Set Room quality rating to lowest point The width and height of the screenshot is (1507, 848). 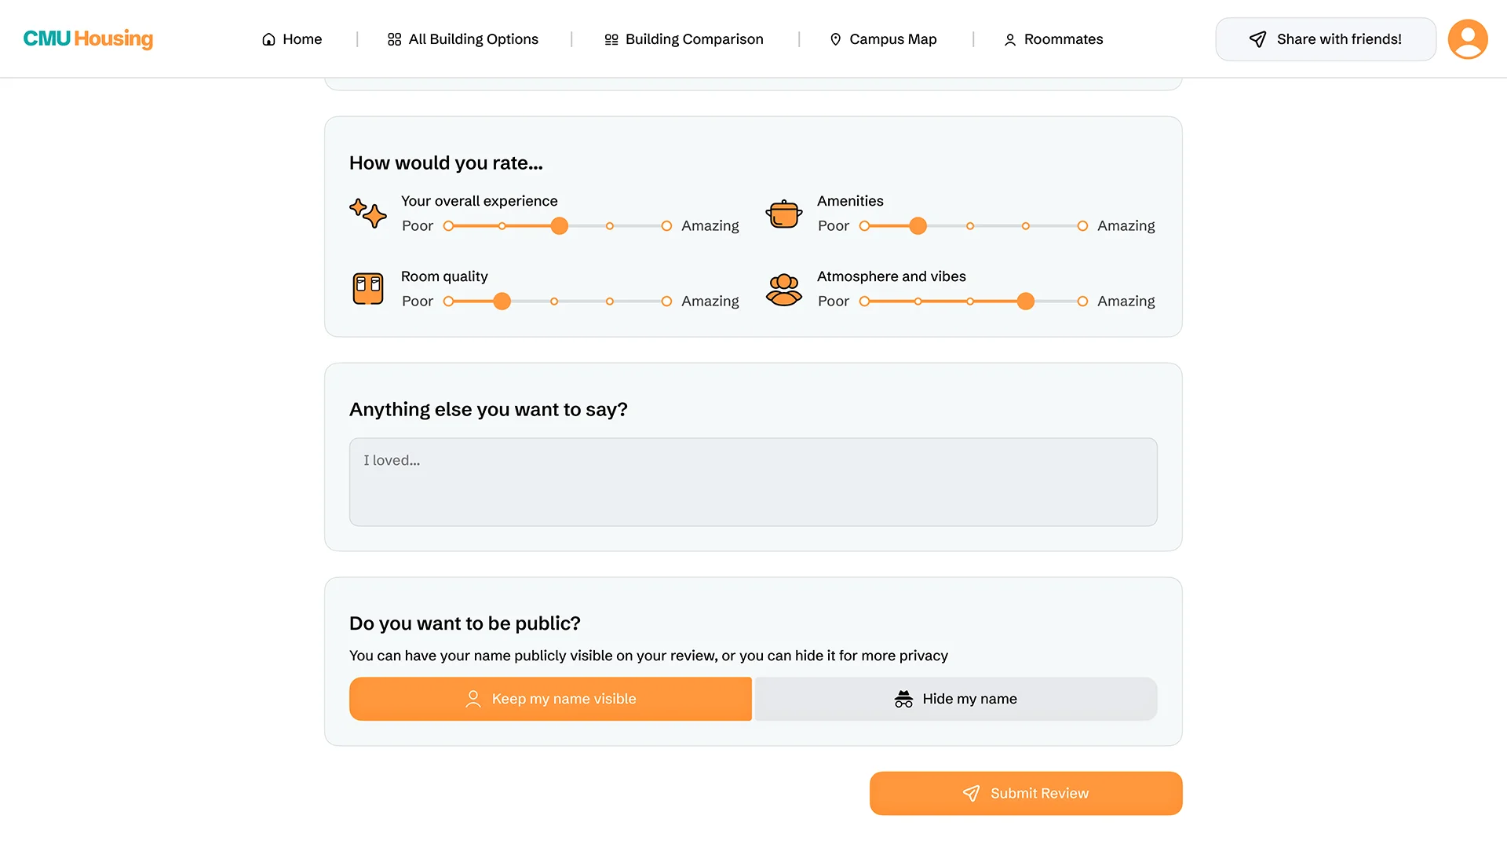click(x=448, y=302)
